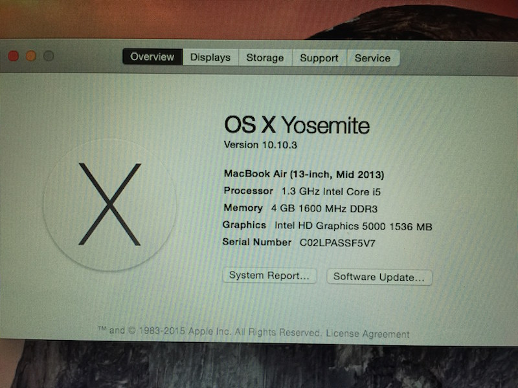Open System Report
The height and width of the screenshot is (388, 518).
click(269, 275)
